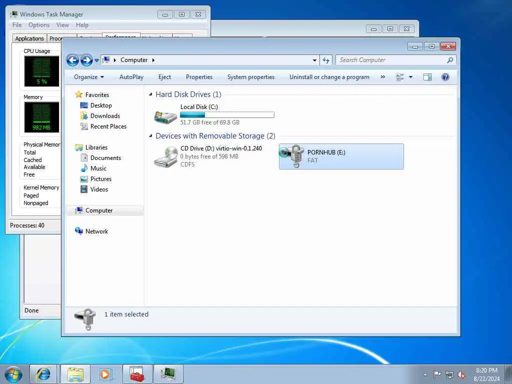This screenshot has width=512, height=384.
Task: Open the Task Manager View menu
Action: [x=62, y=25]
